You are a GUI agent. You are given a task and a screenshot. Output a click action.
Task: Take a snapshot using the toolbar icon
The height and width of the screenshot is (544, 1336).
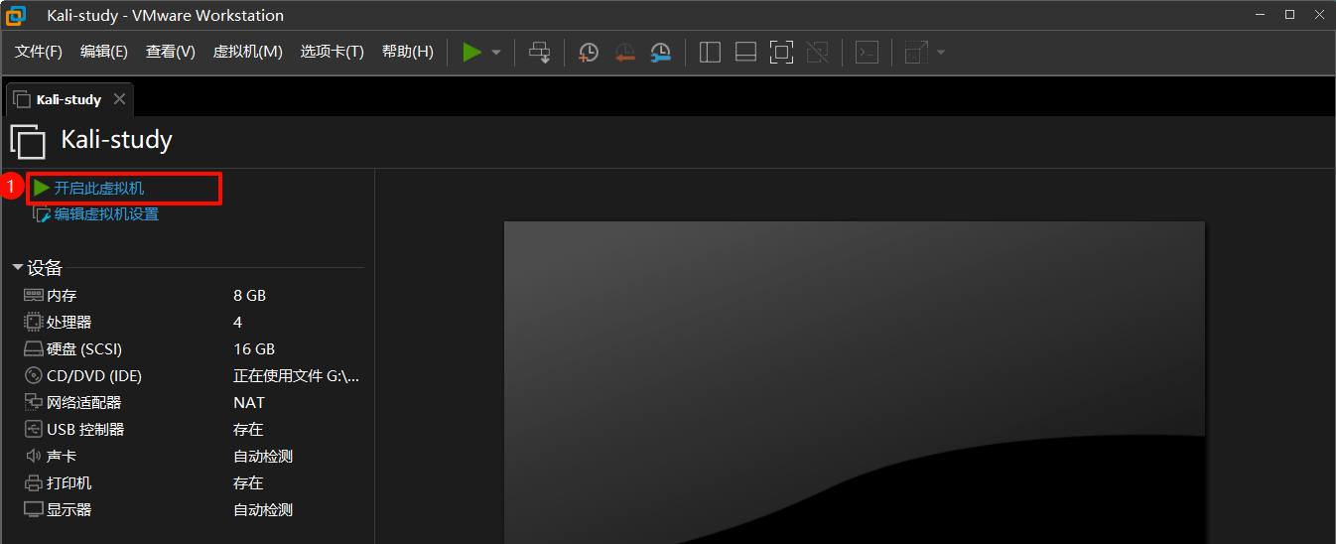[589, 53]
